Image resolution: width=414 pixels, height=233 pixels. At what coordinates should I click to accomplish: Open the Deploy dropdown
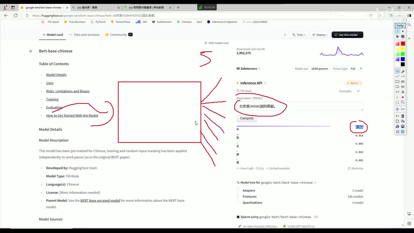[320, 35]
